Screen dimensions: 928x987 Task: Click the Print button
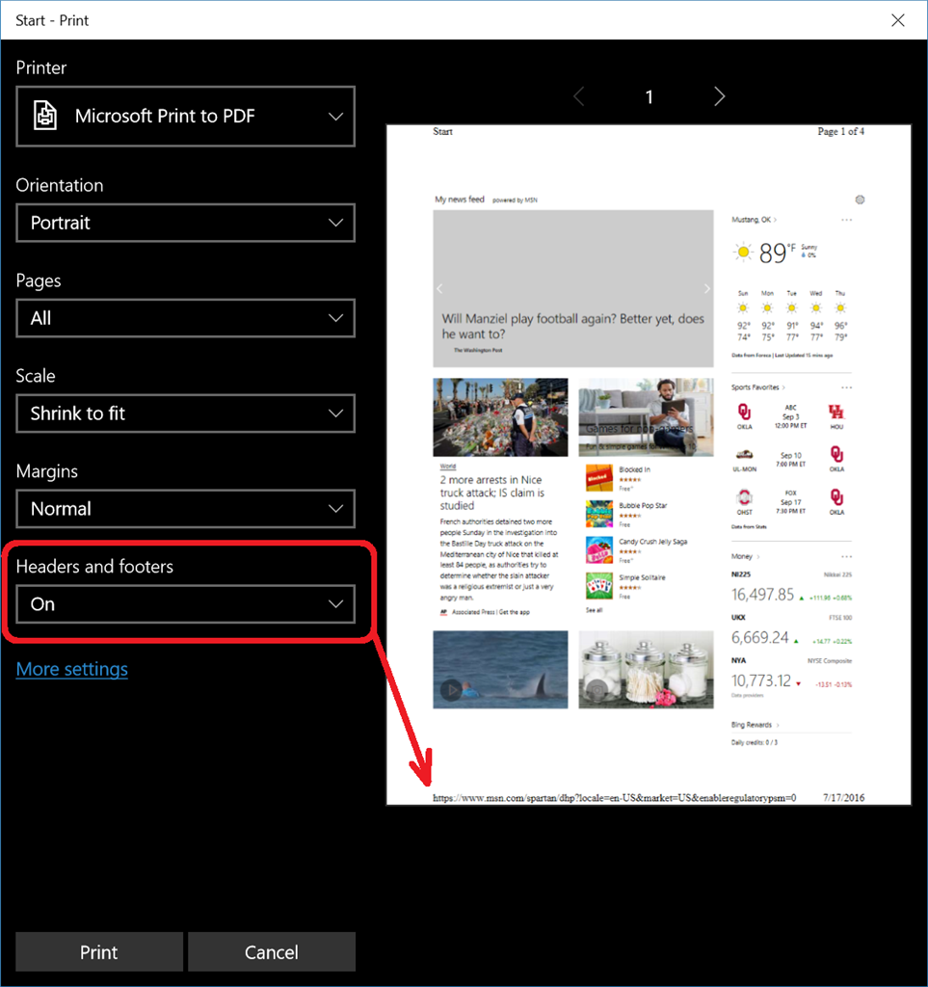coord(99,951)
